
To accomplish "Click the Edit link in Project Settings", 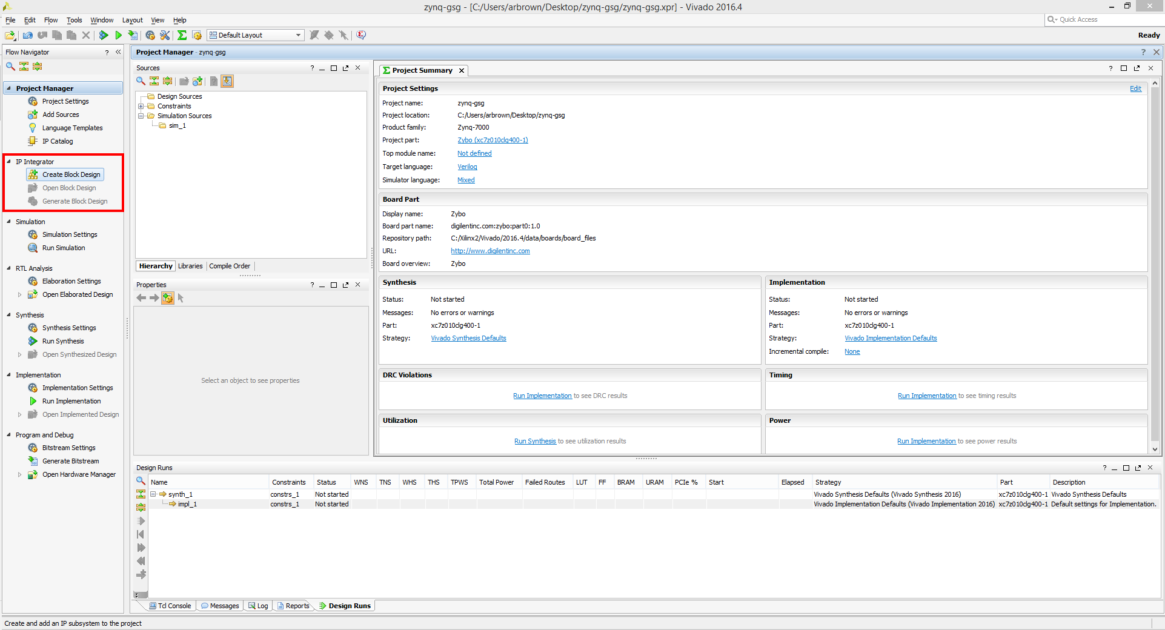I will point(1135,88).
